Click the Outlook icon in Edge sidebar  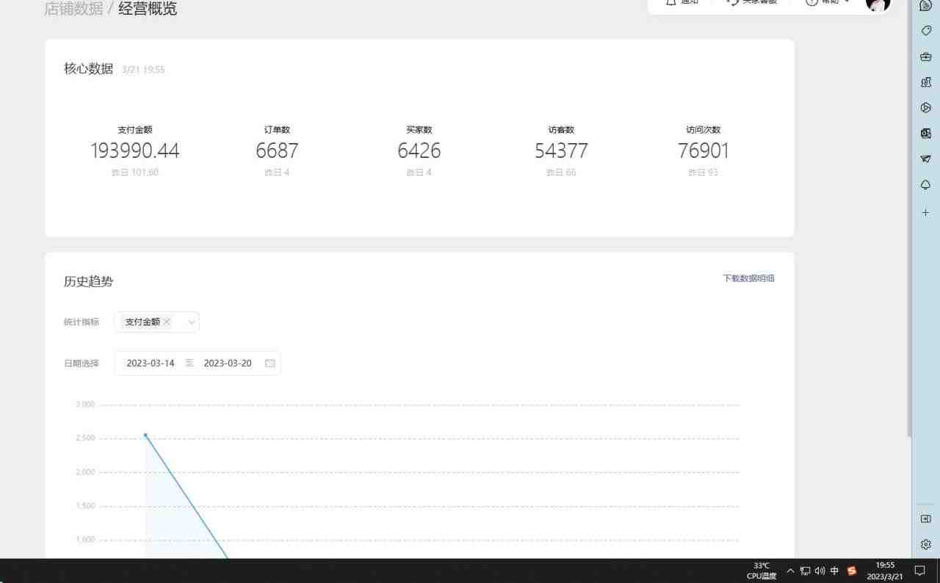pyautogui.click(x=925, y=133)
